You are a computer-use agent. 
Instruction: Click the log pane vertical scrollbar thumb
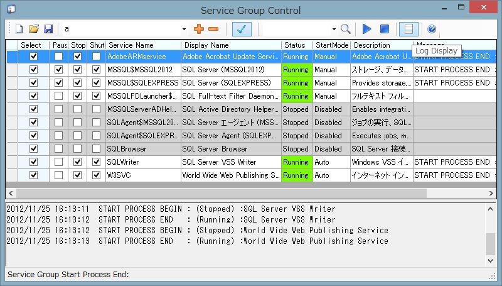pos(490,244)
